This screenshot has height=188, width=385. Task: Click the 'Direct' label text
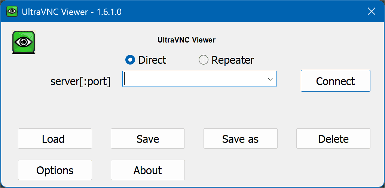coord(152,60)
